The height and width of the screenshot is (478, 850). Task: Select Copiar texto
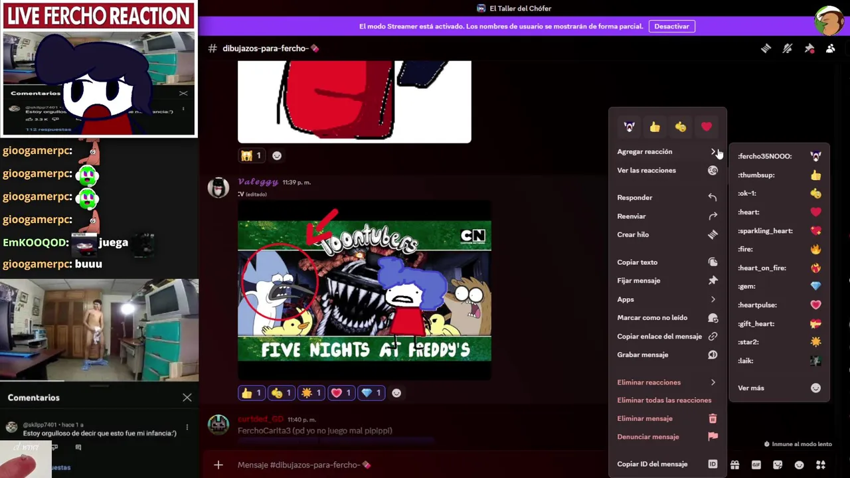click(667, 262)
